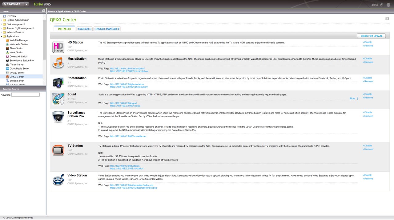The image size is (394, 220).
Task: Open the Squid http port 80 link
Action: click(x=123, y=103)
